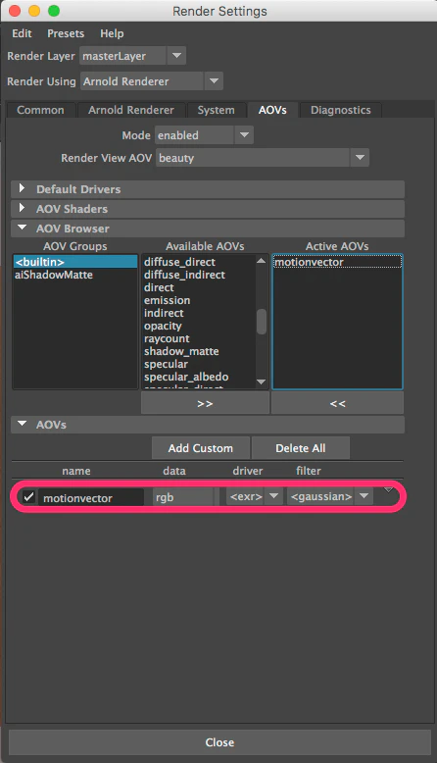Open the Render View AOV beauty dropdown
The width and height of the screenshot is (437, 763).
pos(263,158)
